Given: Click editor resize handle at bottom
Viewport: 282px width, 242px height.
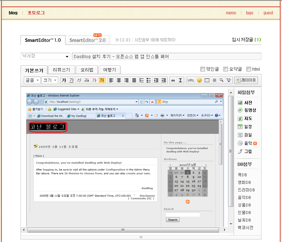Looking at the screenshot, I should 141,238.
